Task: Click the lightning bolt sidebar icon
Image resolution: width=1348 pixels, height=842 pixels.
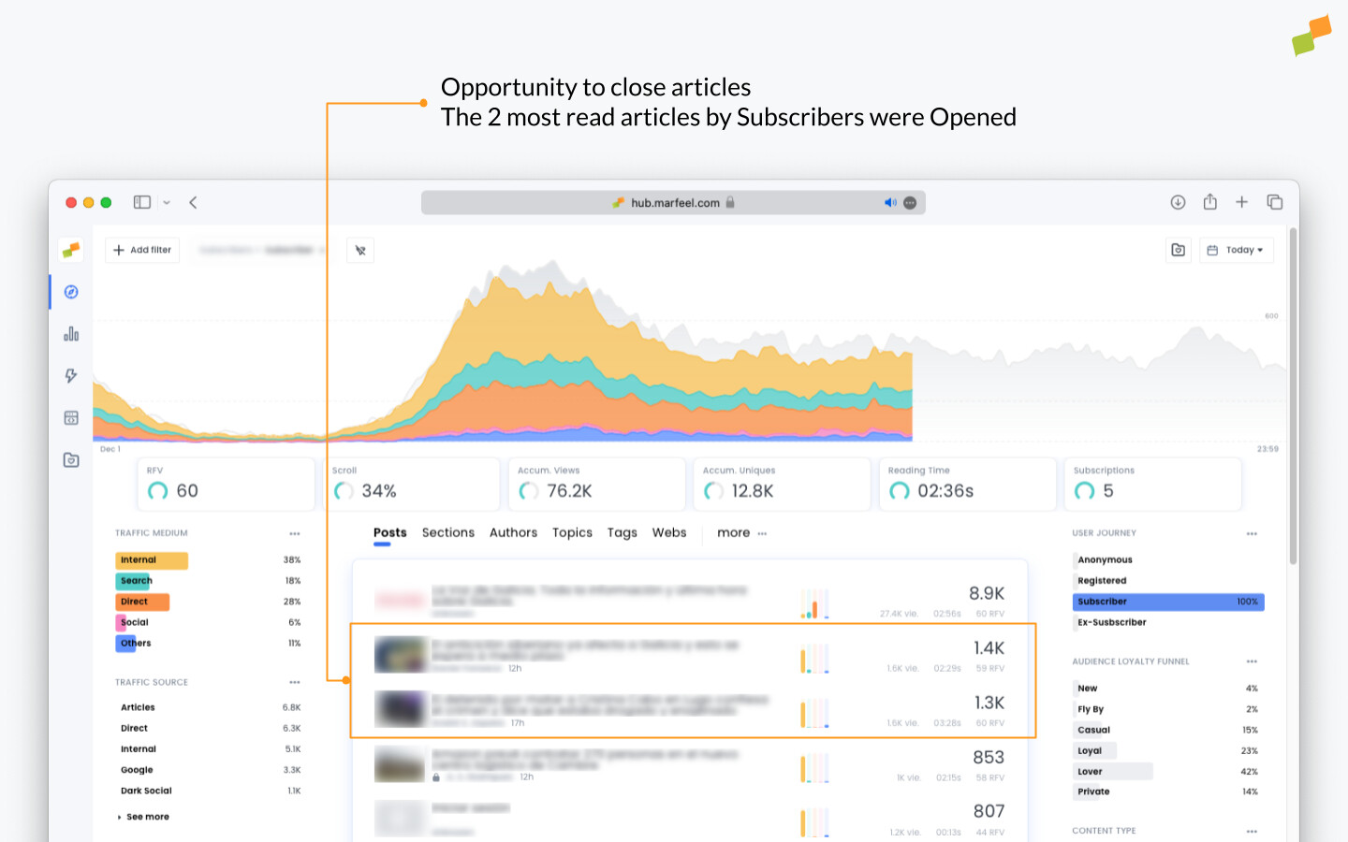Action: click(x=70, y=375)
